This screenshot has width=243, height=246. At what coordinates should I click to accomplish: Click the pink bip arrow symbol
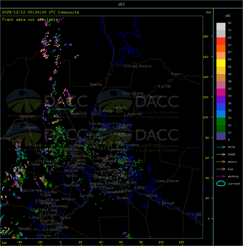(221, 169)
